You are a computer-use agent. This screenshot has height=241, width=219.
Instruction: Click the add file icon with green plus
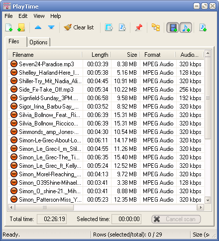9,27
